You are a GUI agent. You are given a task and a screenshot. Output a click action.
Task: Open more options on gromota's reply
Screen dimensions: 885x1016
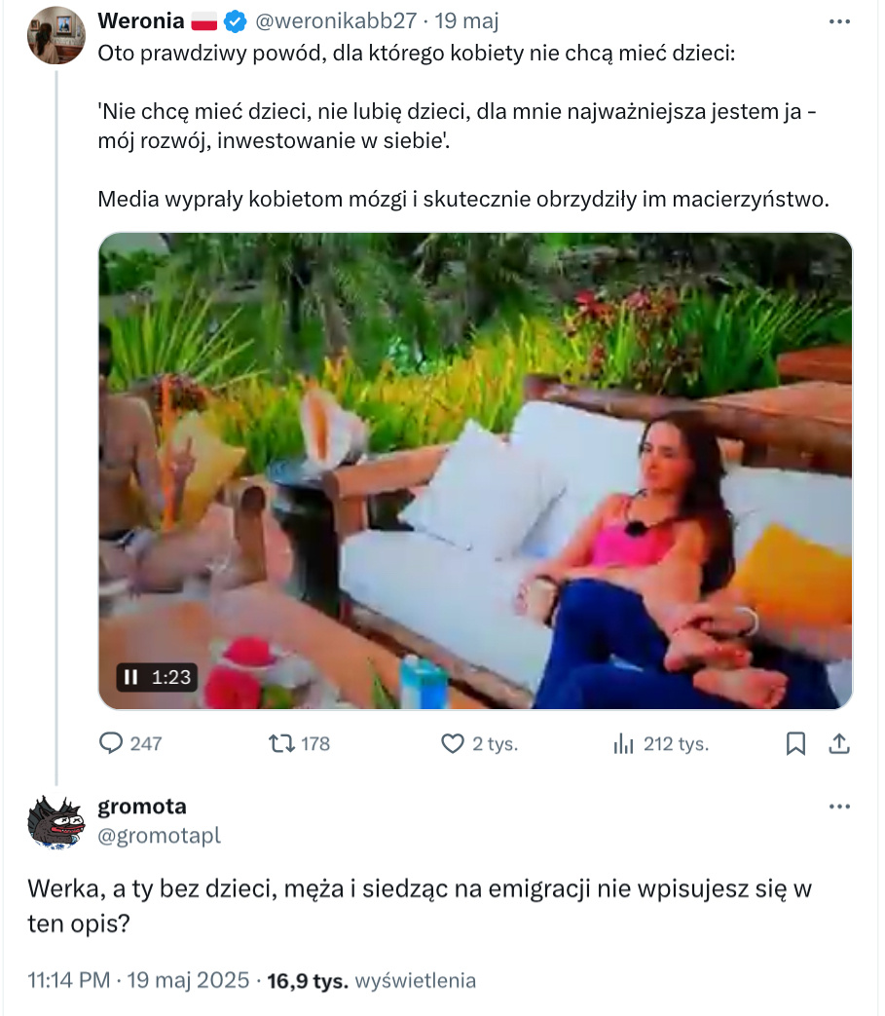click(x=838, y=807)
